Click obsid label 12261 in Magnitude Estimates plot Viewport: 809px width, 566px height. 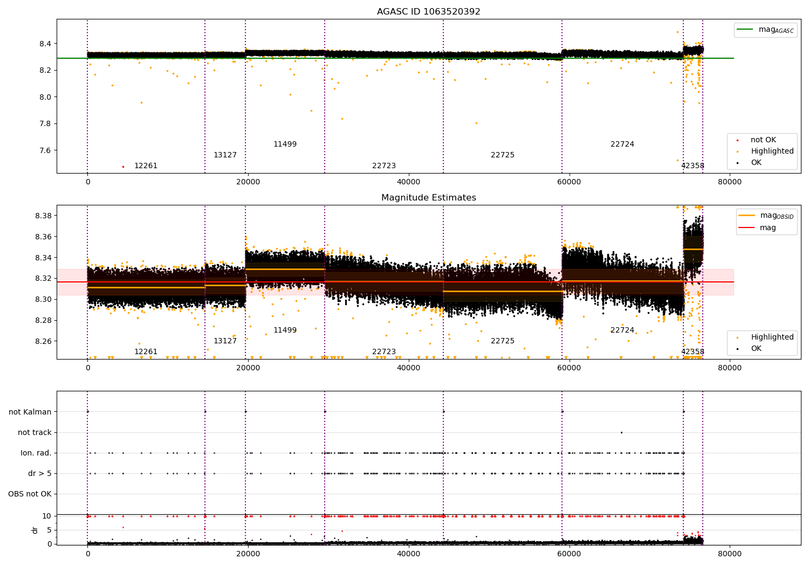pyautogui.click(x=146, y=352)
